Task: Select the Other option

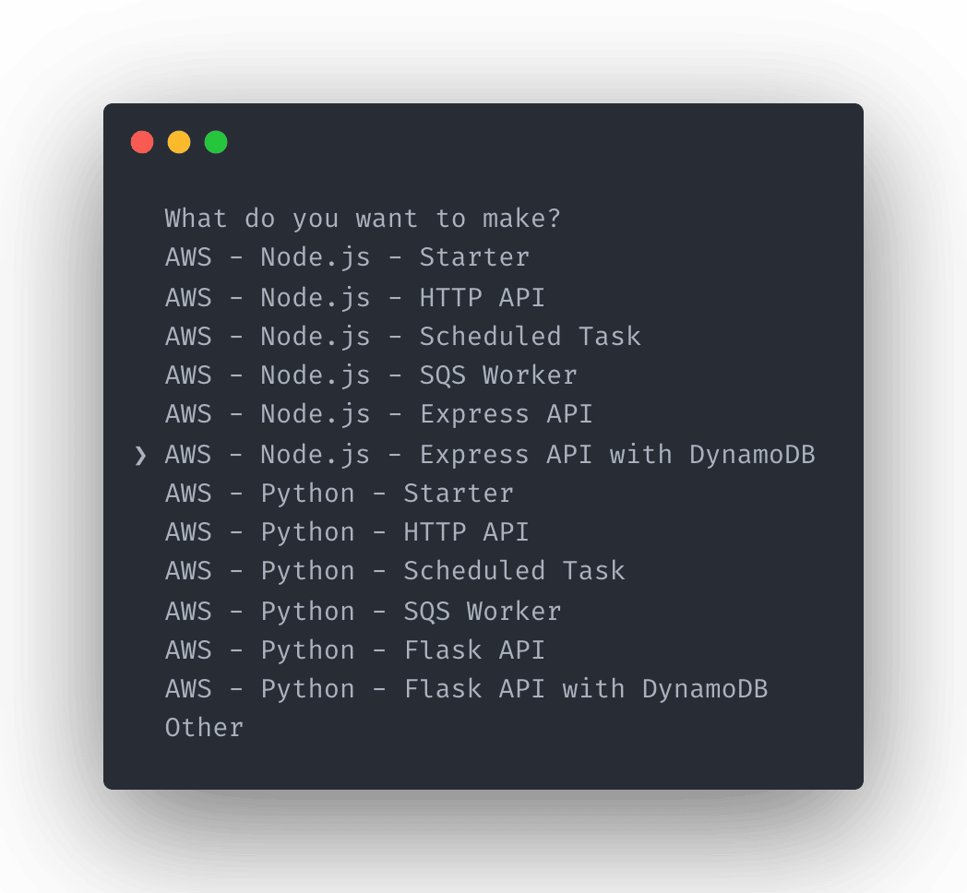Action: pyautogui.click(x=204, y=729)
